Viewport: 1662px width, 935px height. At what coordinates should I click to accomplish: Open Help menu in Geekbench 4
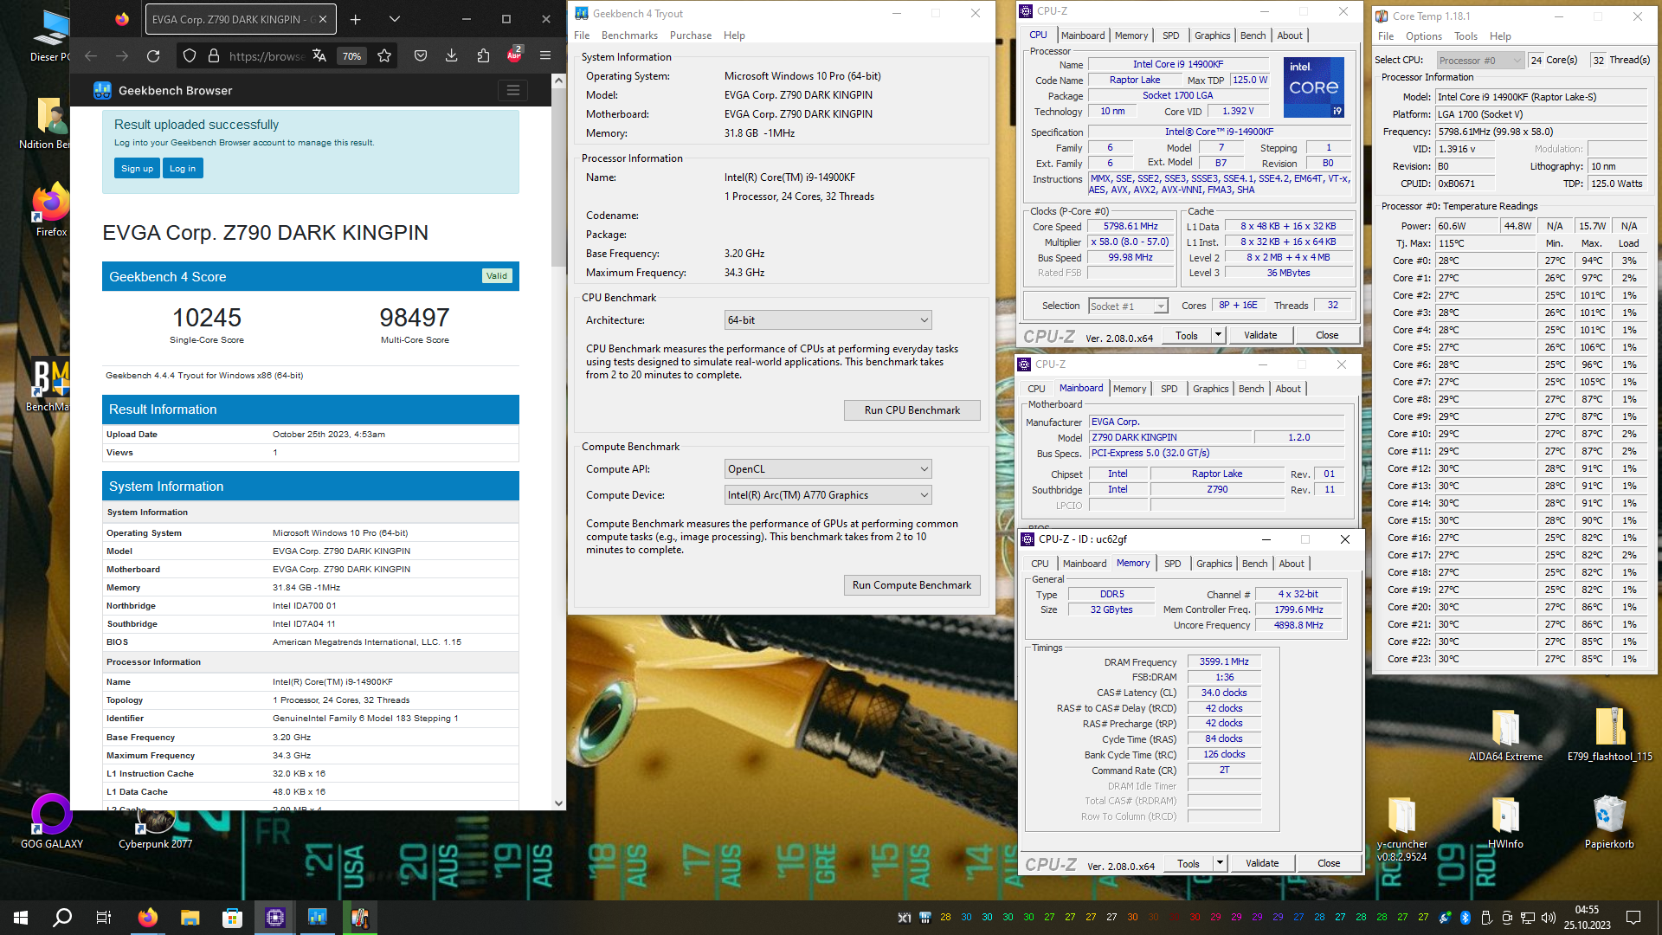[734, 35]
